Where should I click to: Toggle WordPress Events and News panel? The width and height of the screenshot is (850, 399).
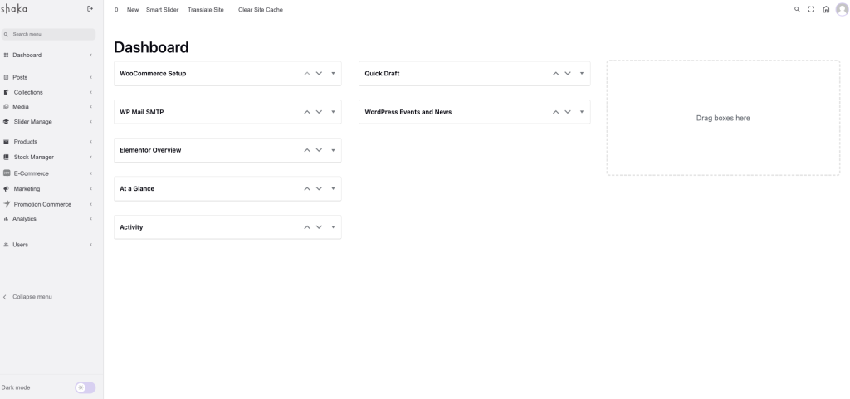(582, 112)
